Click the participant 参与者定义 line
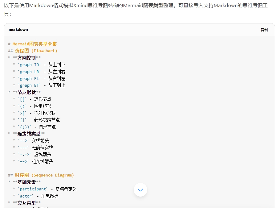 pos(45,189)
